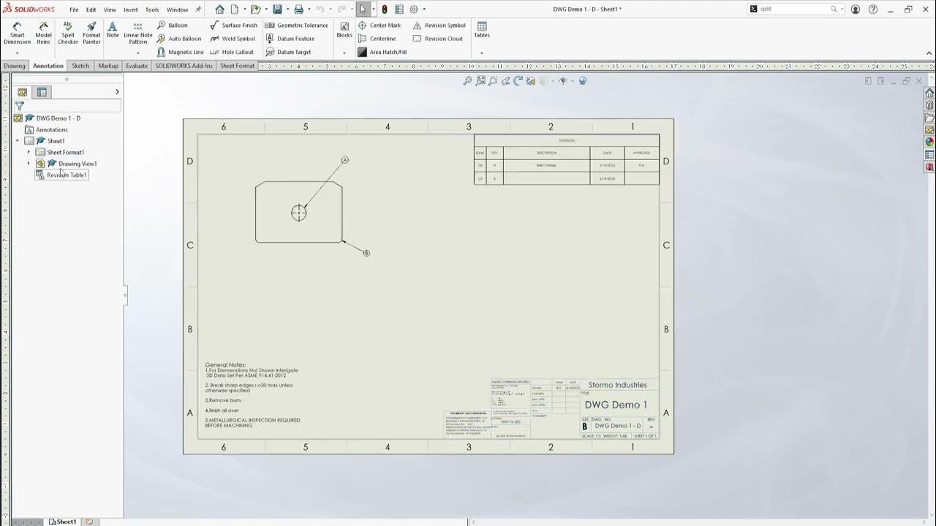
Task: Select the Smart Dimension tool
Action: coord(17,33)
